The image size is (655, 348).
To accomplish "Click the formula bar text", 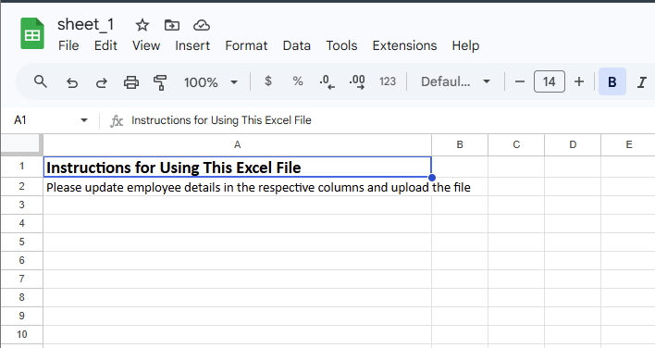I will [221, 120].
